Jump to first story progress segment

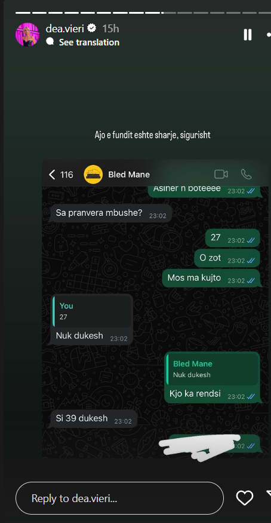23,13
